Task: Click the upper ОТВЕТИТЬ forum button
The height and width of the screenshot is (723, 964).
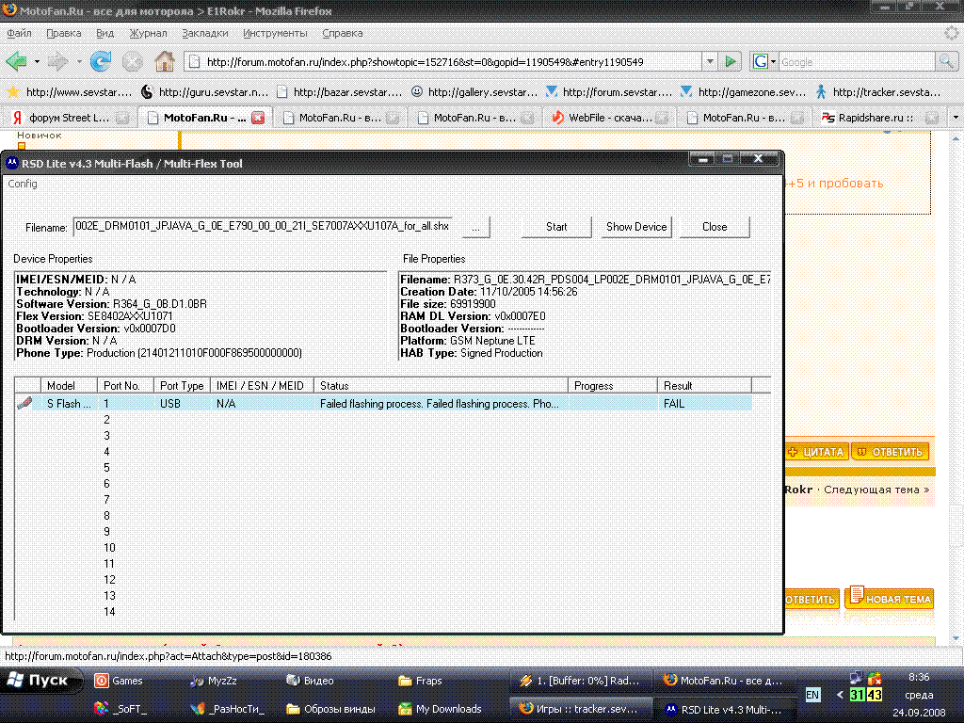Action: pos(891,452)
